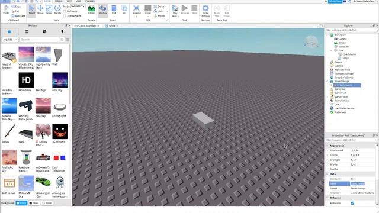The height and width of the screenshot is (213, 379).
Task: Click the Copy button
Action: pos(16,7)
